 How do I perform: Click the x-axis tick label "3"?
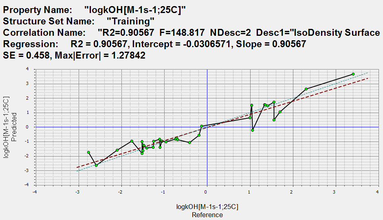[x=334, y=192]
